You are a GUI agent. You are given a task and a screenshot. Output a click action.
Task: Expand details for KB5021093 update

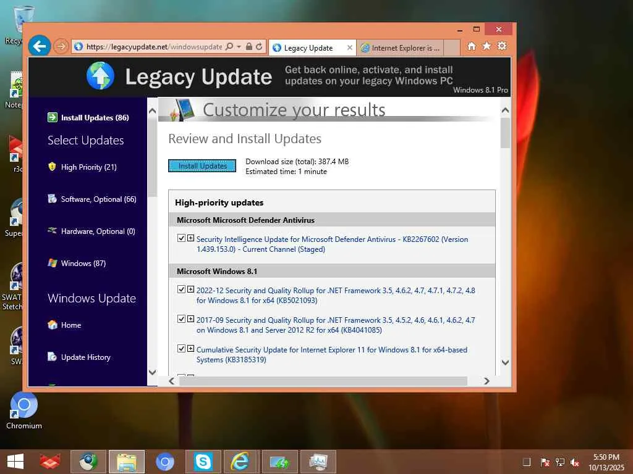point(190,289)
